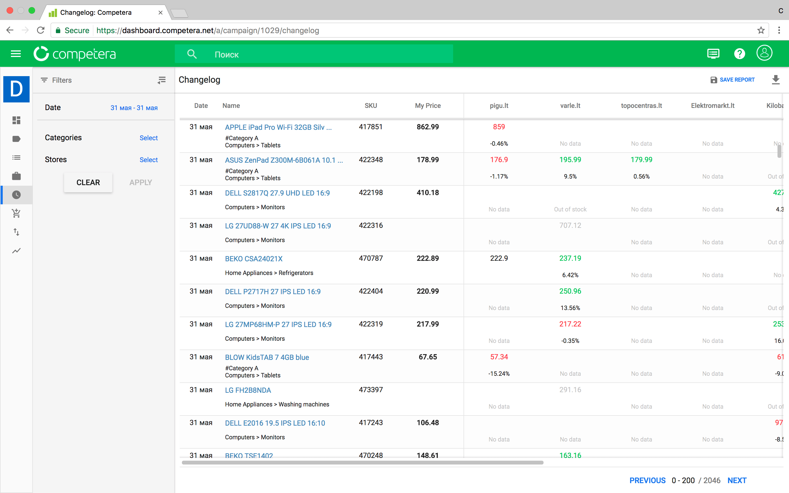Click pigu.lt price 859 for iPad
Screen dimensions: 789x493
tap(499, 127)
